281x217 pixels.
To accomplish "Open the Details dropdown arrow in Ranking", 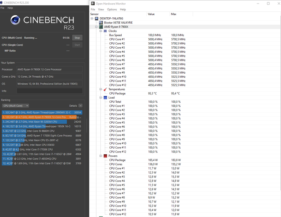I will point(80,106).
